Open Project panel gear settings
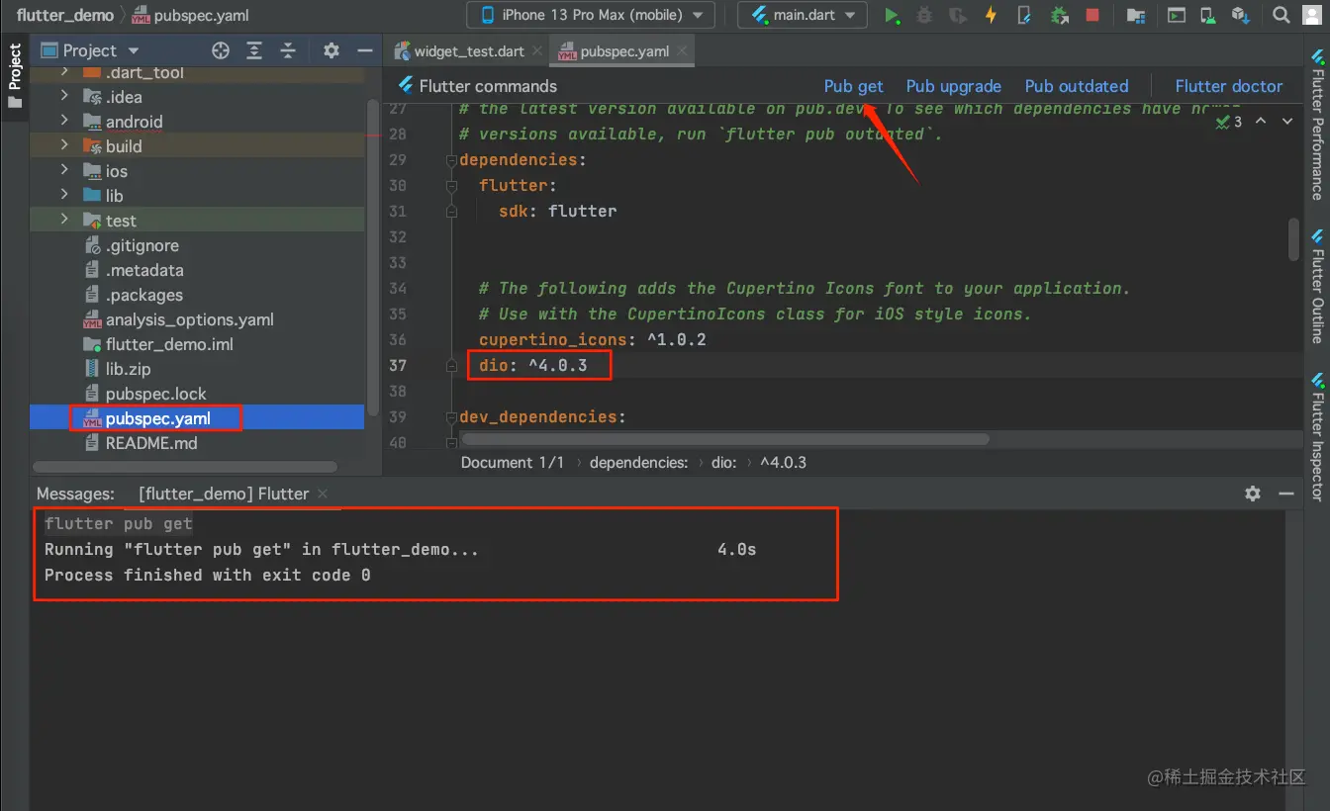The image size is (1330, 811). point(332,50)
